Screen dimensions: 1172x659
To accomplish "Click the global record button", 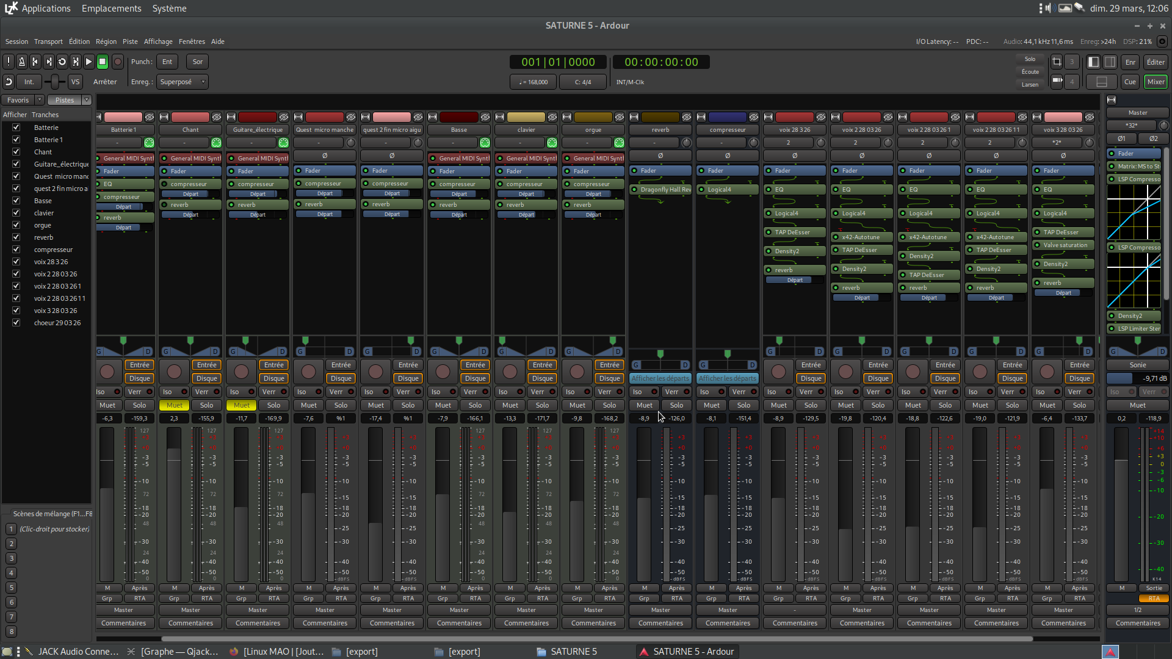I will click(x=118, y=62).
